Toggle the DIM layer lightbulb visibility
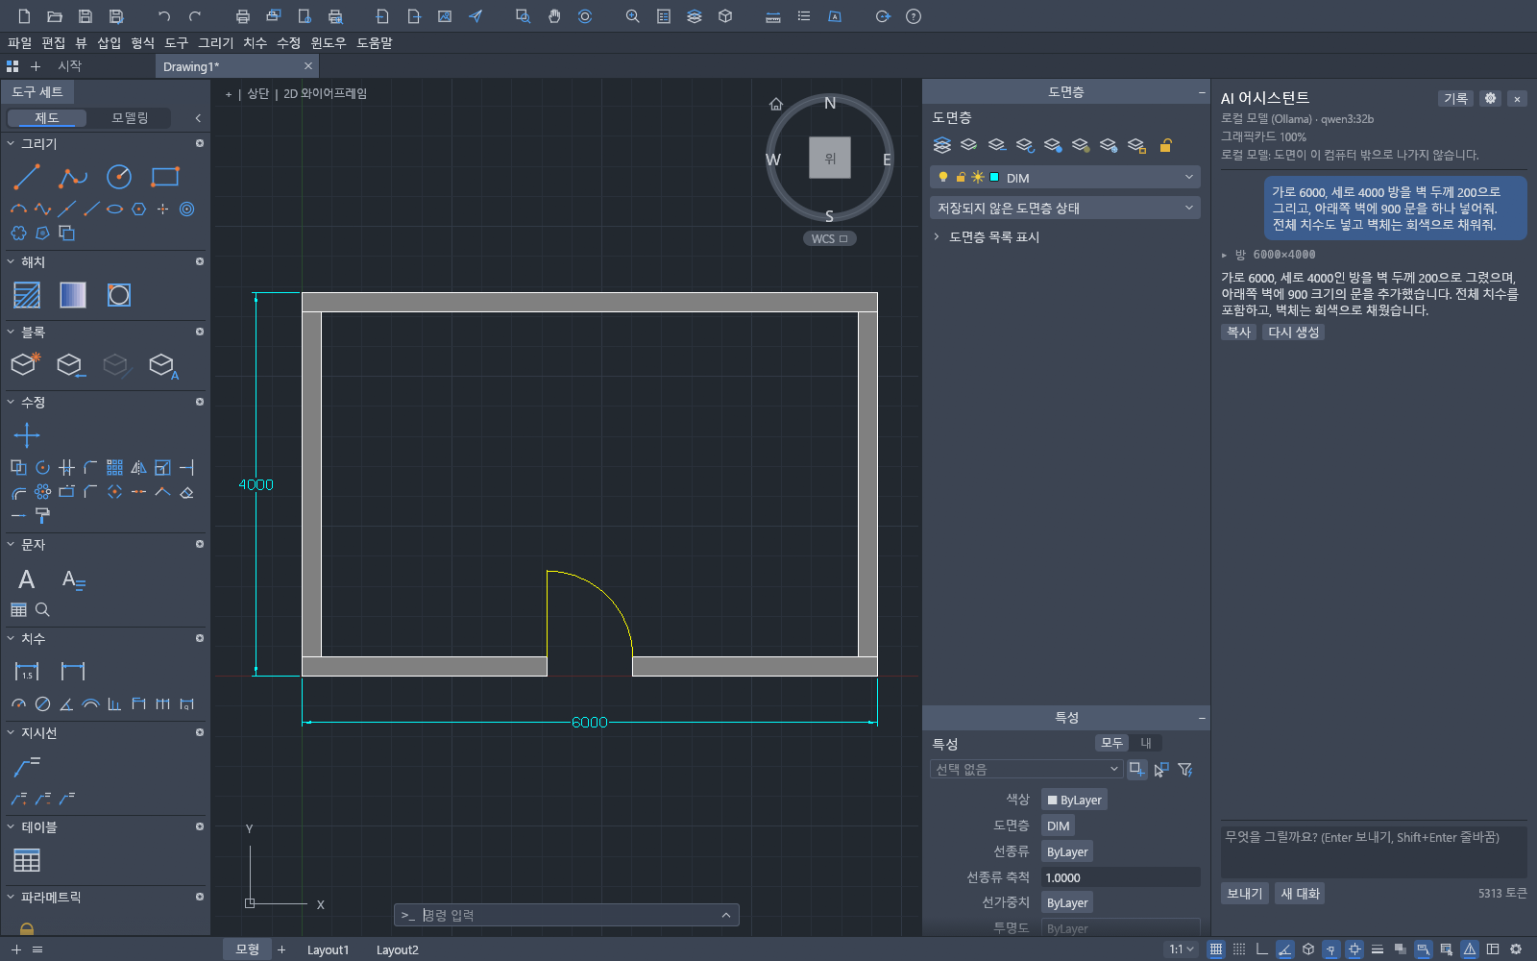 [943, 178]
